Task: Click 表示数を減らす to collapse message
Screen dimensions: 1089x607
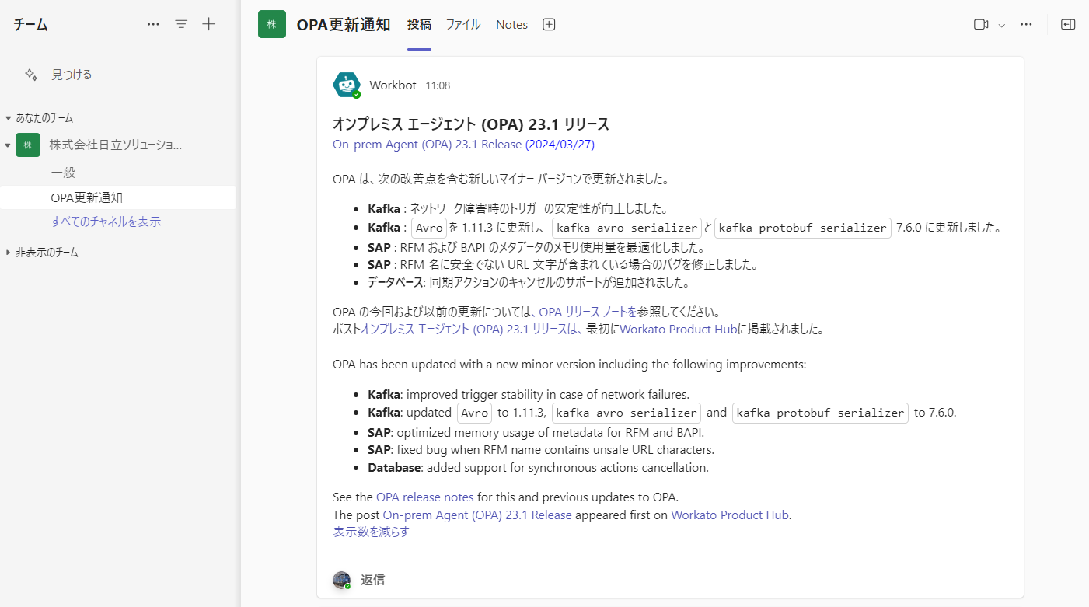Action: 371,532
